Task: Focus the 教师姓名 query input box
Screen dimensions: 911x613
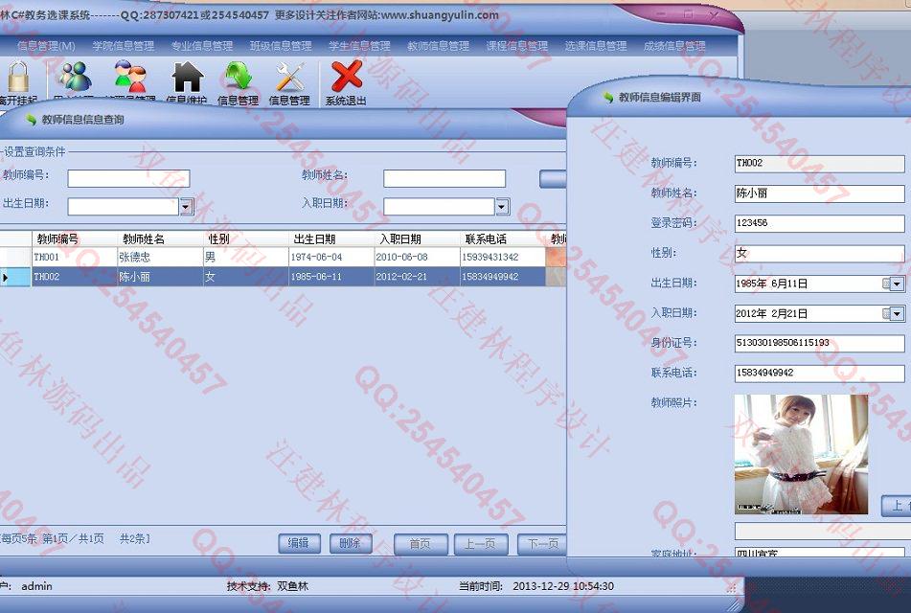Action: 444,178
